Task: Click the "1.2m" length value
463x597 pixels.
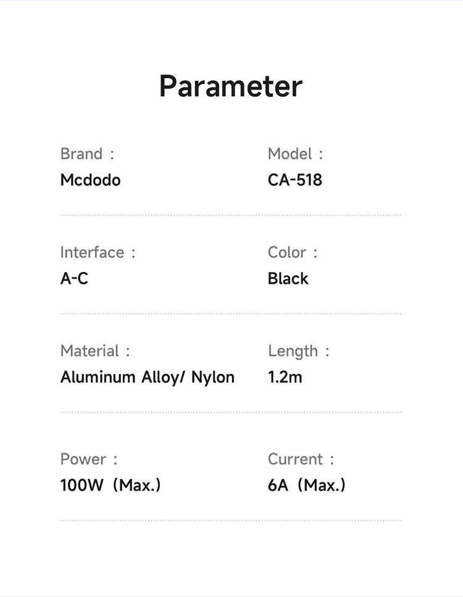Action: (285, 377)
